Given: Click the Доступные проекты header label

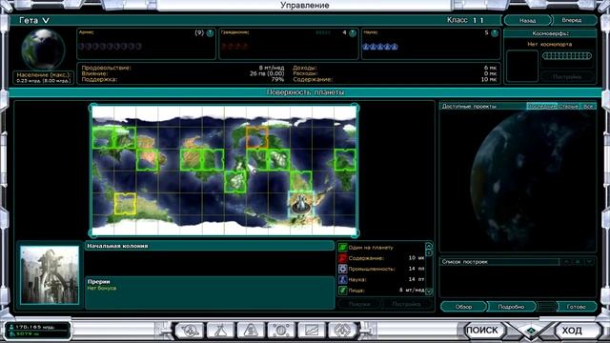Looking at the screenshot, I should (469, 106).
